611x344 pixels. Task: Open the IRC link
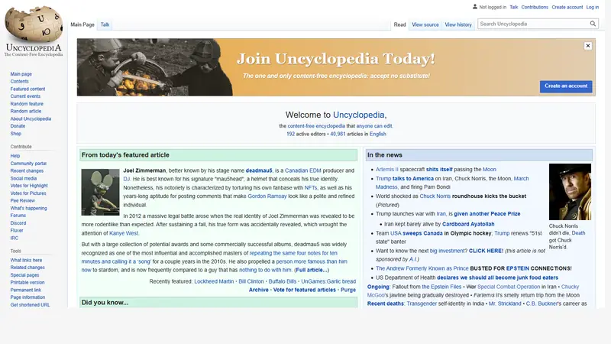tap(15, 239)
